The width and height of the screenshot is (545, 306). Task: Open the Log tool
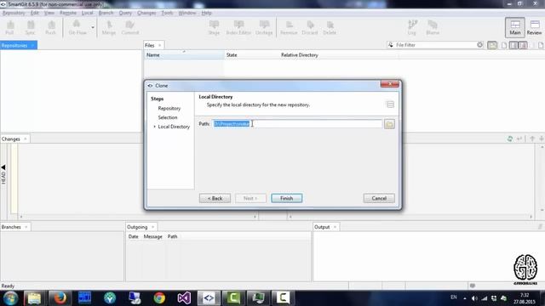click(x=412, y=27)
